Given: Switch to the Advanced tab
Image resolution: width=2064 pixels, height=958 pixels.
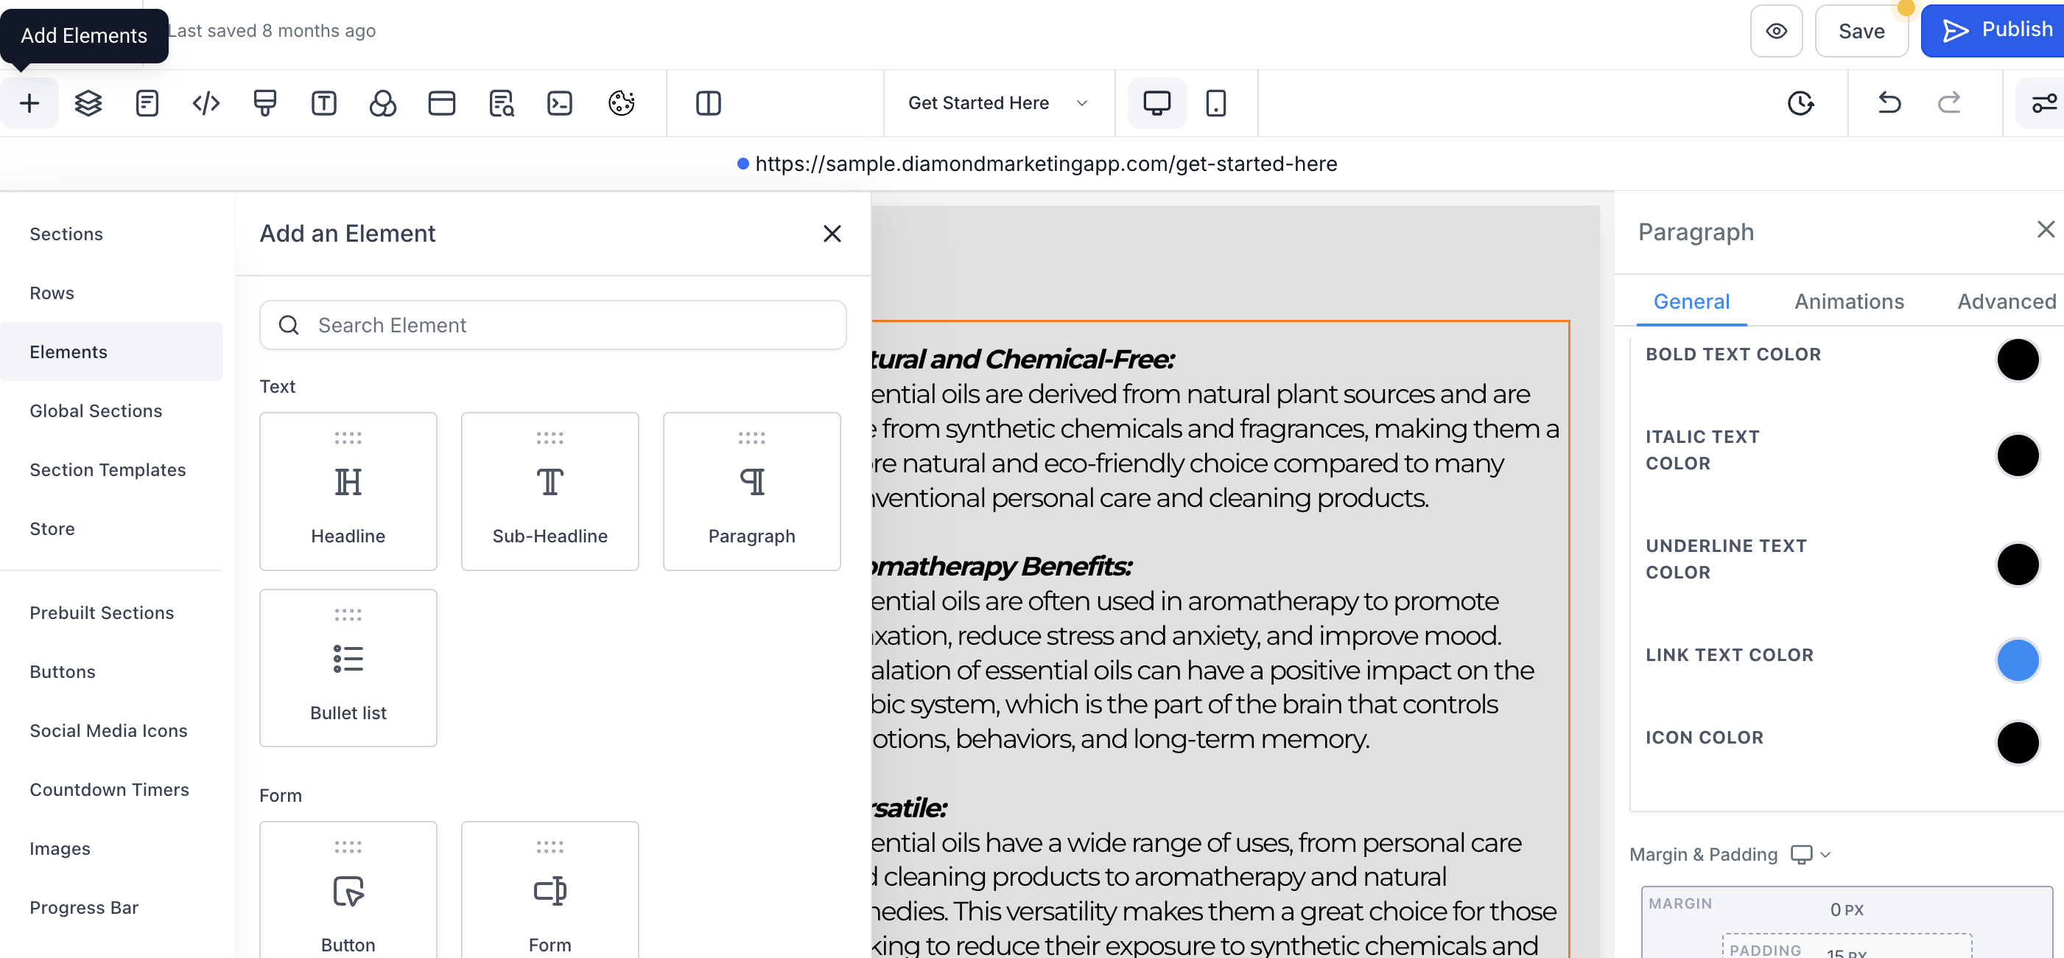Looking at the screenshot, I should click(x=2007, y=302).
